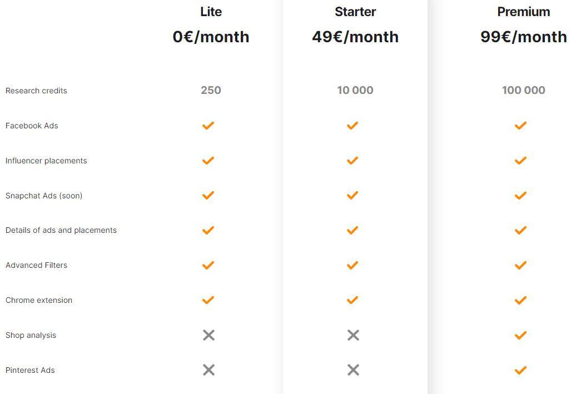The image size is (581, 394).
Task: Click the Influencer placements checkmark under Premium
Action: [520, 161]
